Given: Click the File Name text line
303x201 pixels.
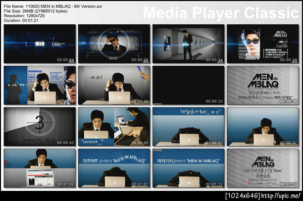Looking at the screenshot, I should (53, 7).
